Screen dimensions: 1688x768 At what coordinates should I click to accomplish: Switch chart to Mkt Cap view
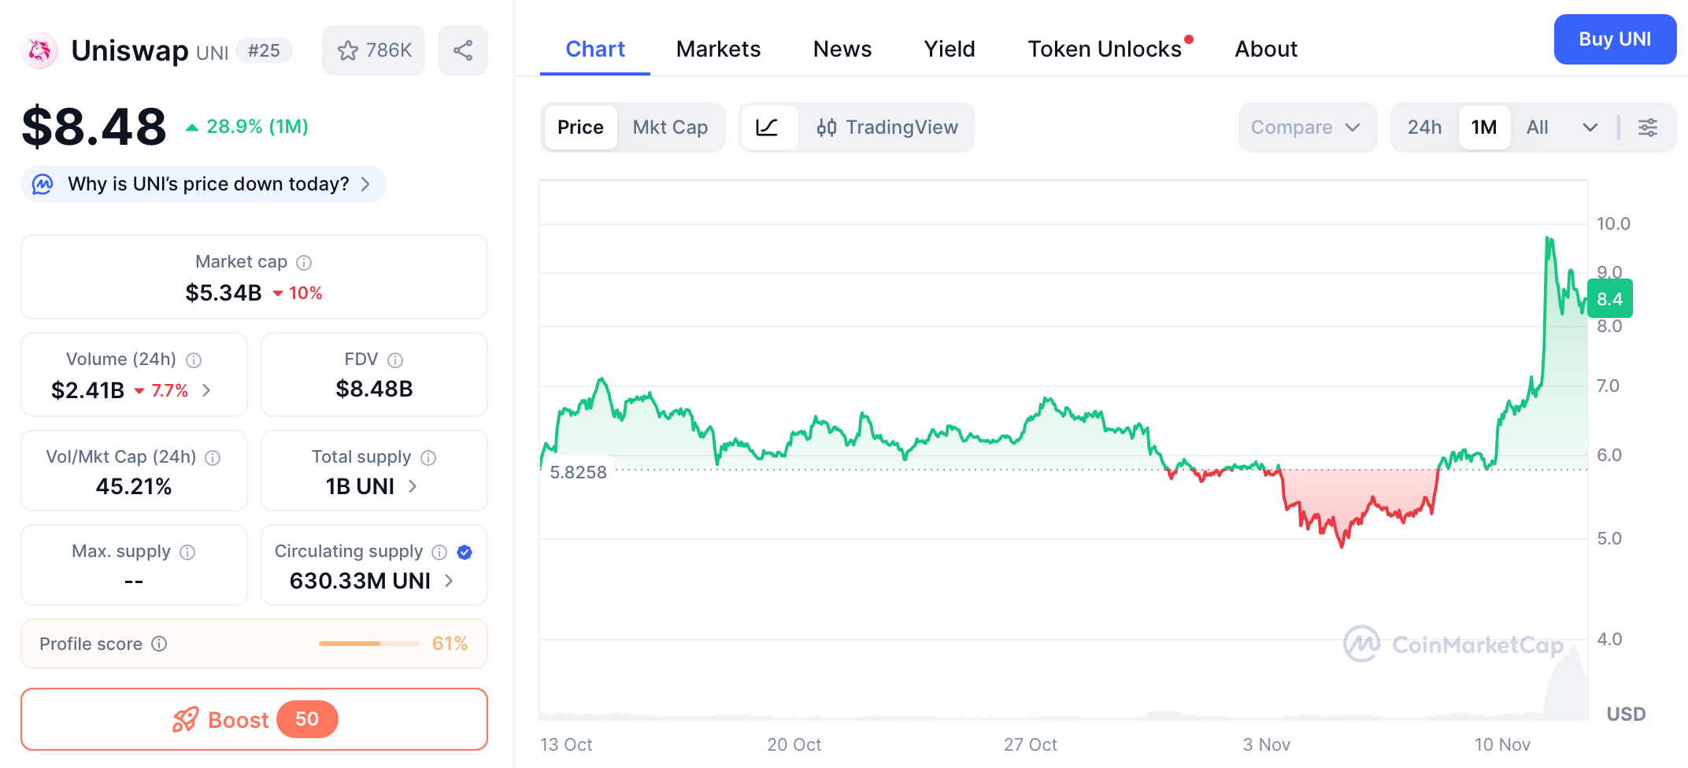(670, 127)
